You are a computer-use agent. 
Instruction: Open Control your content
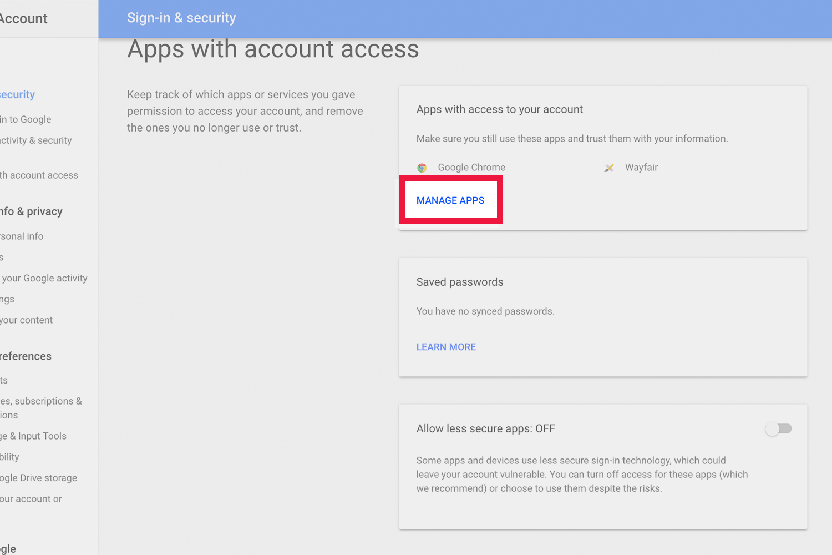coord(26,320)
